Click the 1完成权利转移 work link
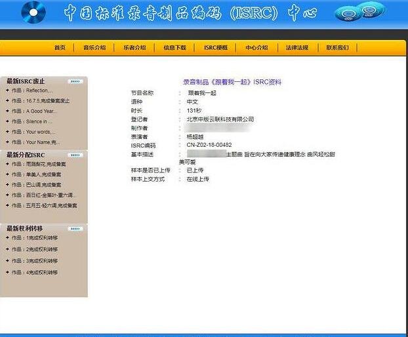 click(42, 239)
